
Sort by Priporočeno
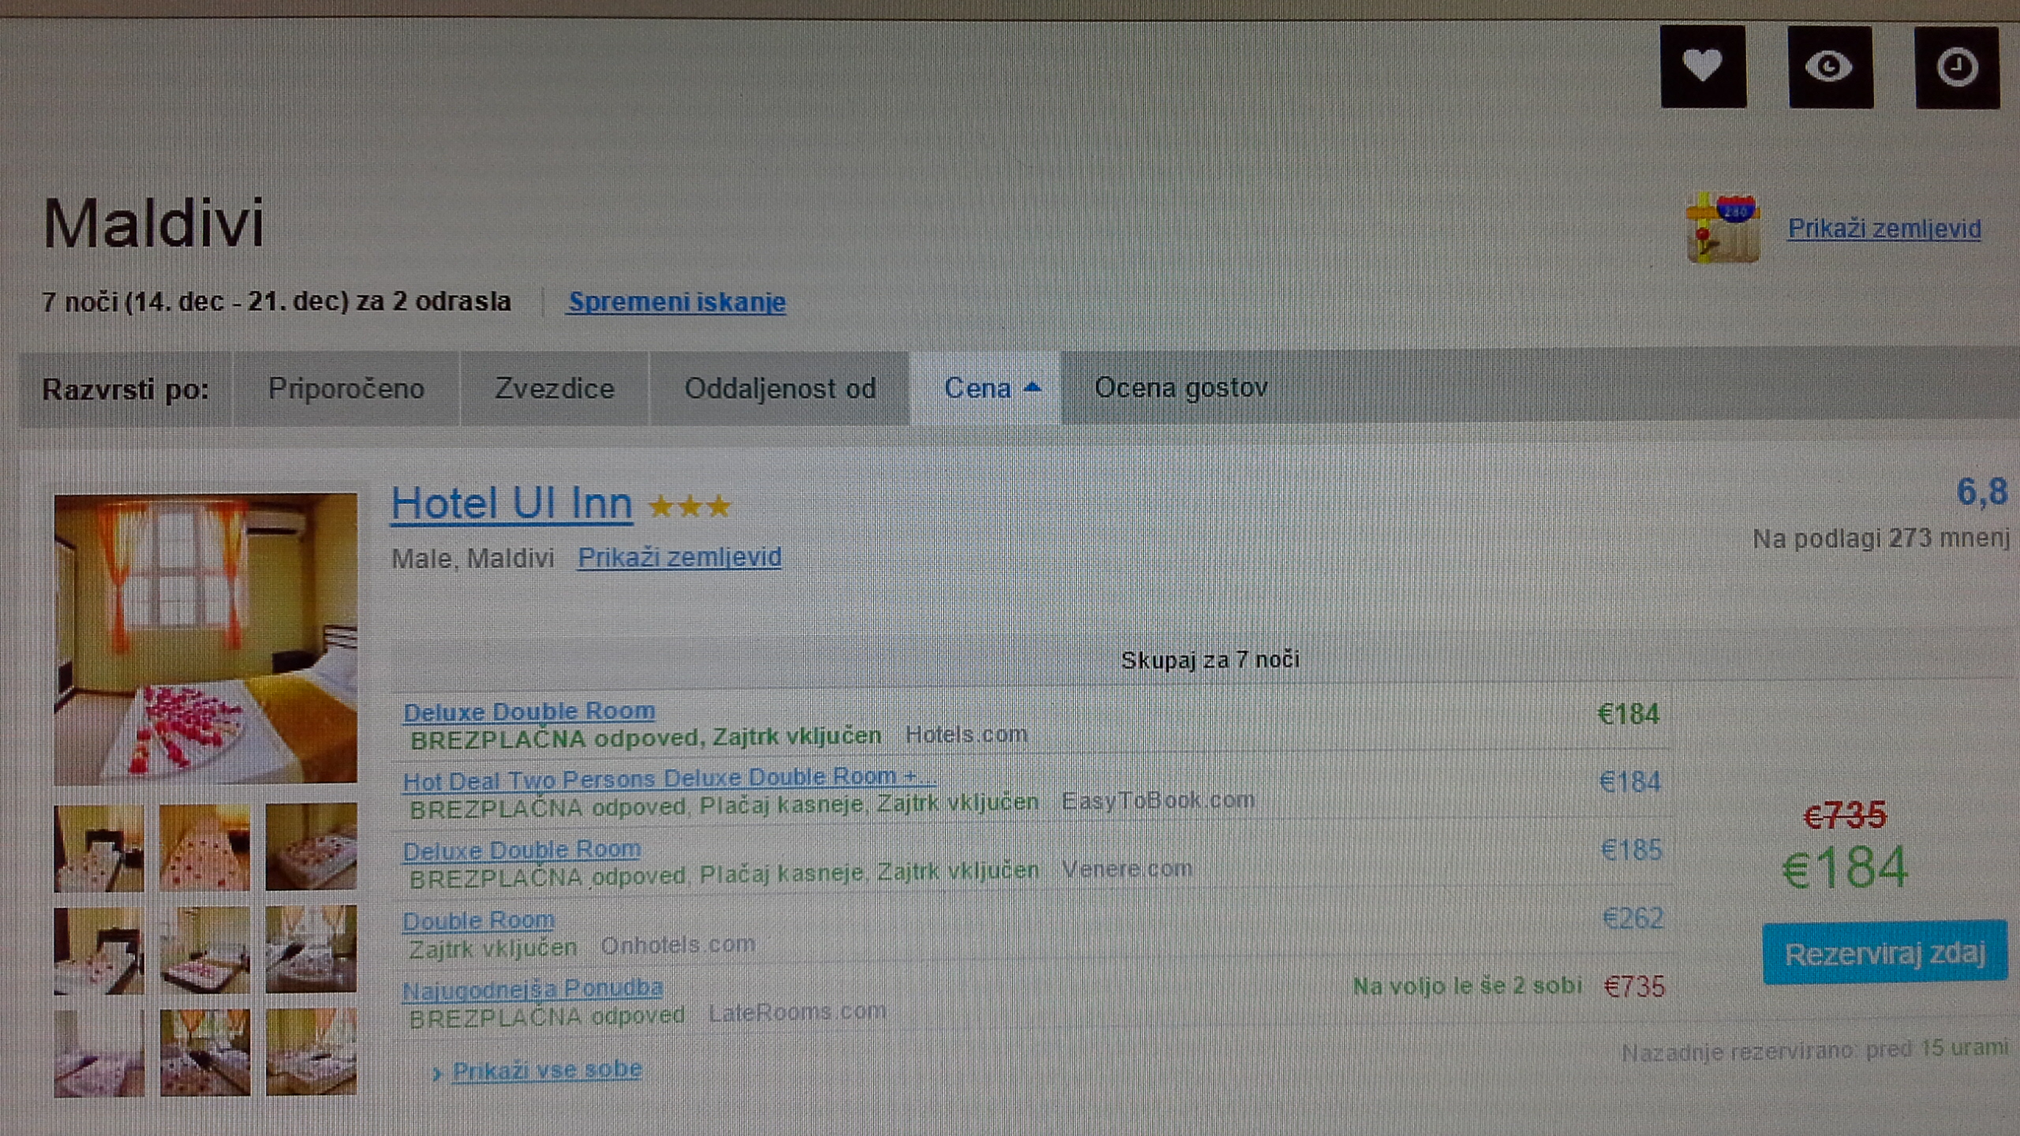(346, 389)
